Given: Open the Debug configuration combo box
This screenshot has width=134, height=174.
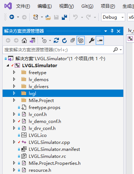Looking at the screenshot, I should (113, 17).
